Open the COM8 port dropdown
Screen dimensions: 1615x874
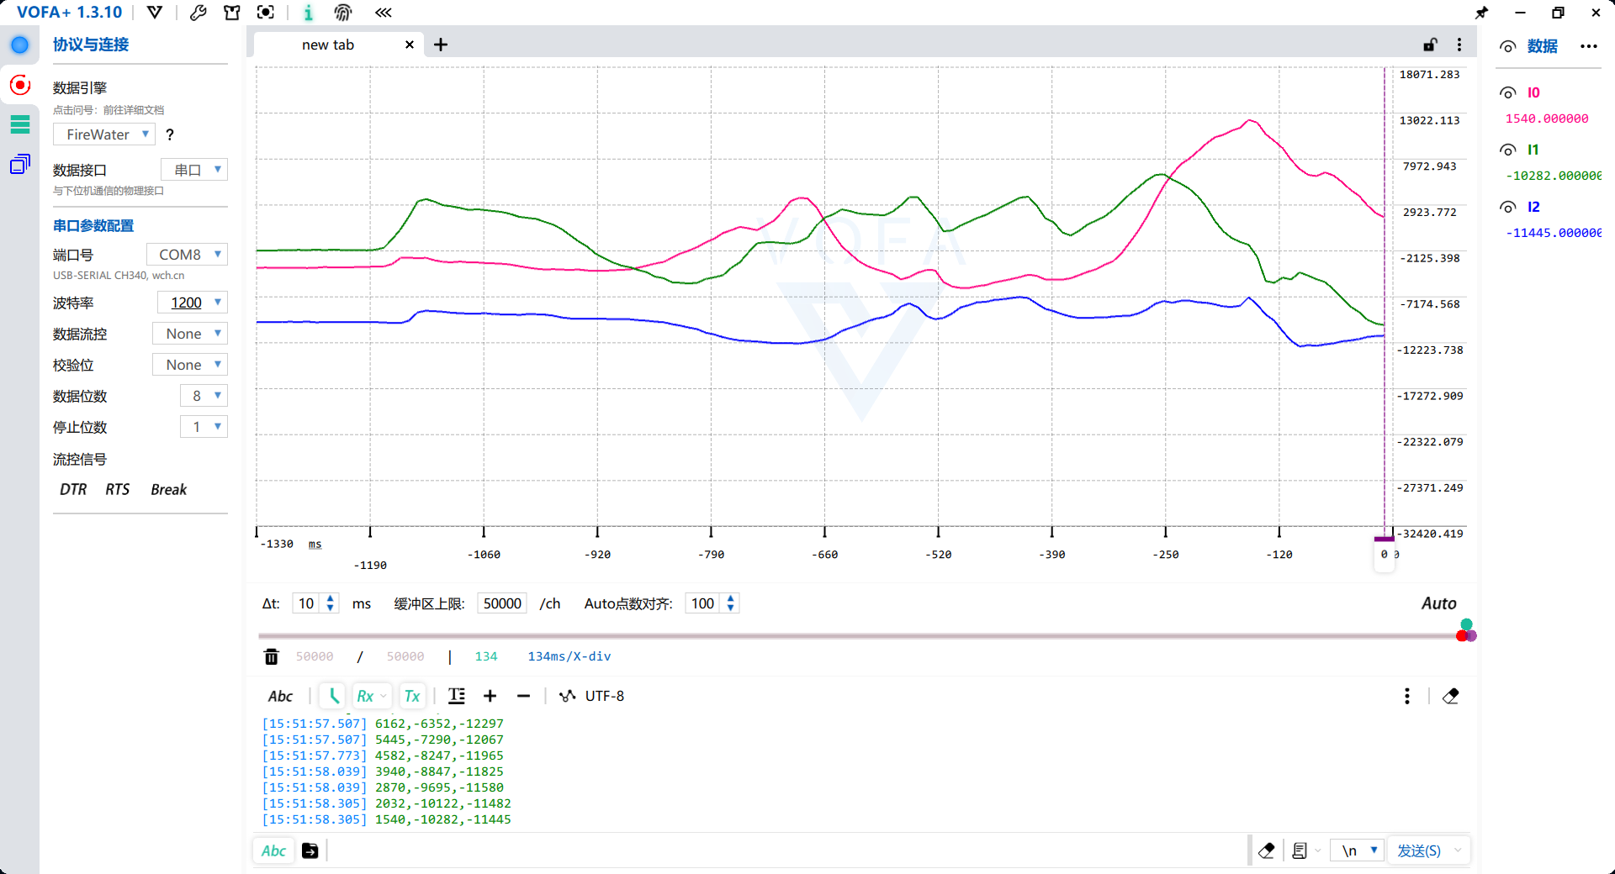tap(187, 255)
